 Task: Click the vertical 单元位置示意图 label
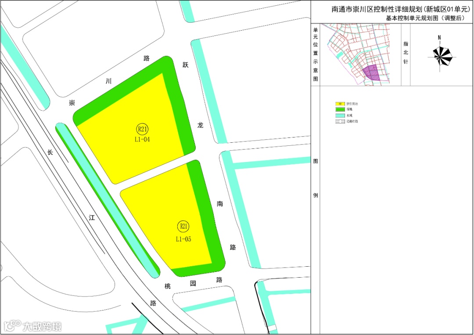coord(316,55)
